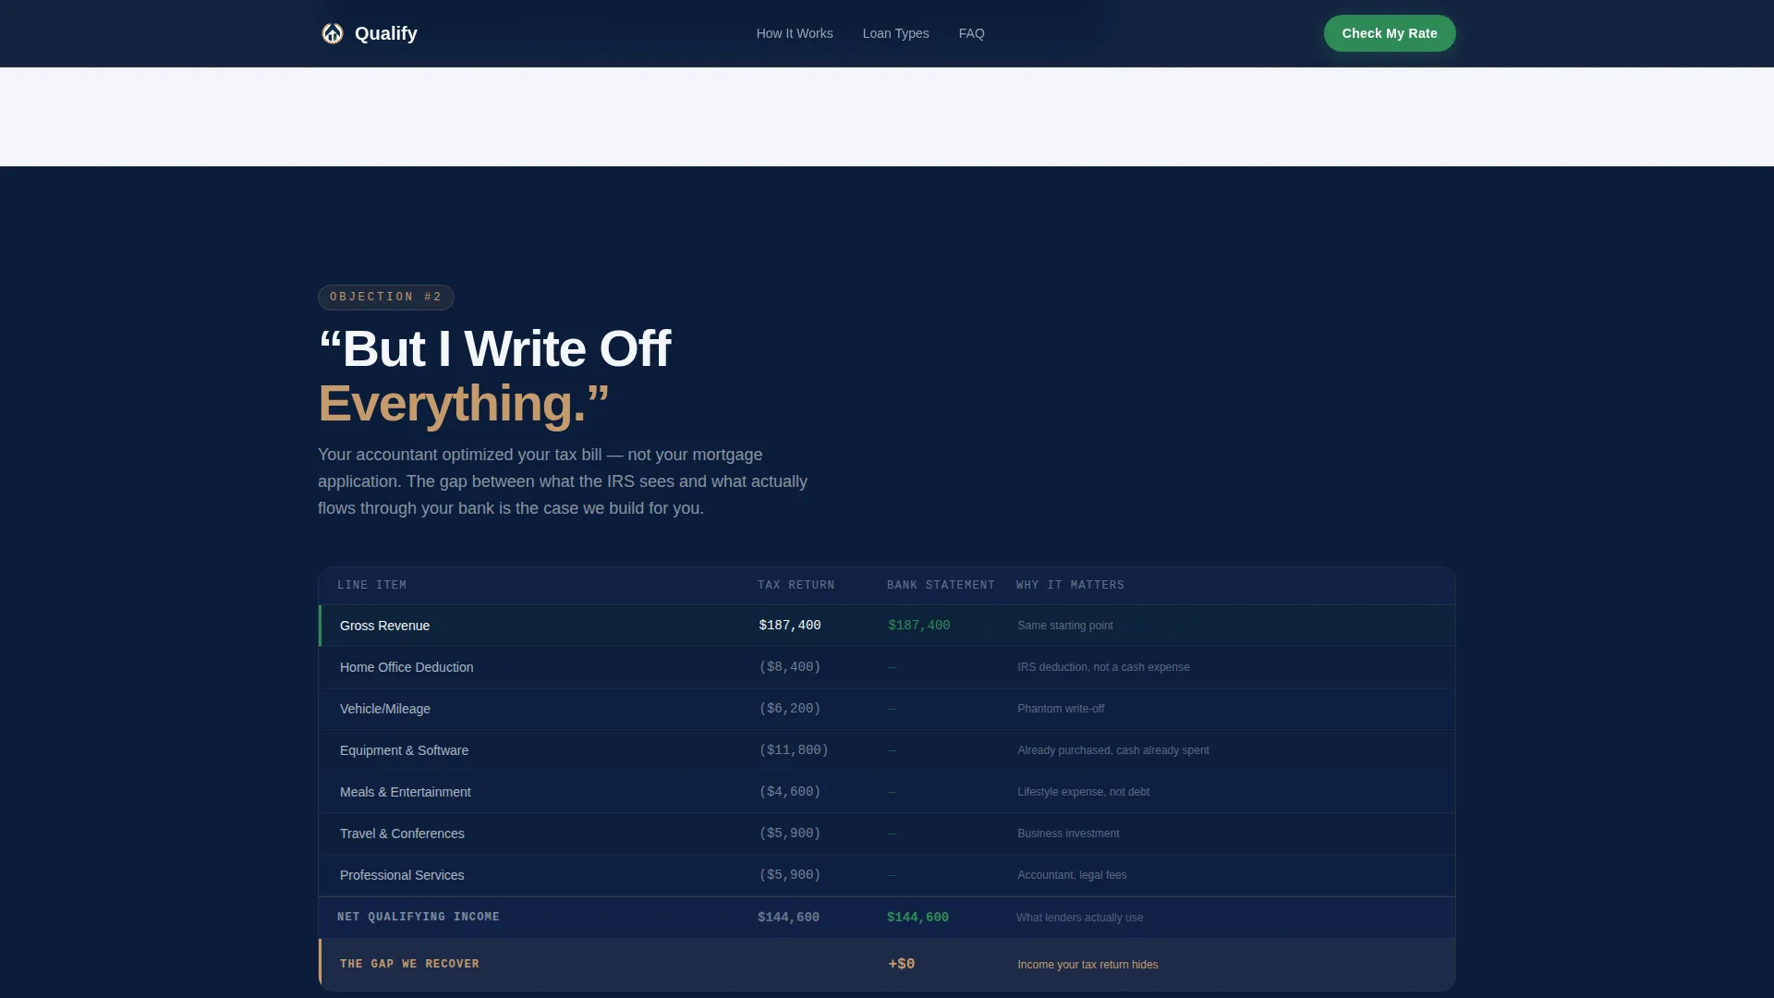
Task: Click the OBJECTION #2 badge
Action: [385, 297]
